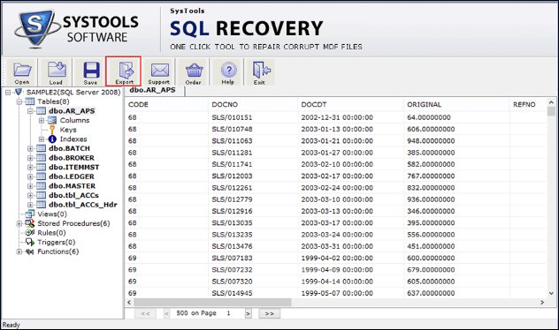Go to the first page with << button
Image resolution: width=559 pixels, height=330 pixels.
tap(145, 313)
